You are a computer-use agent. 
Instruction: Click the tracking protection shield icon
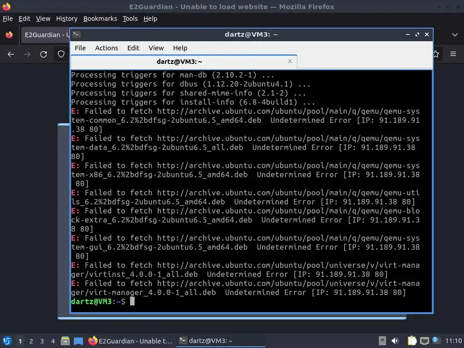click(61, 54)
